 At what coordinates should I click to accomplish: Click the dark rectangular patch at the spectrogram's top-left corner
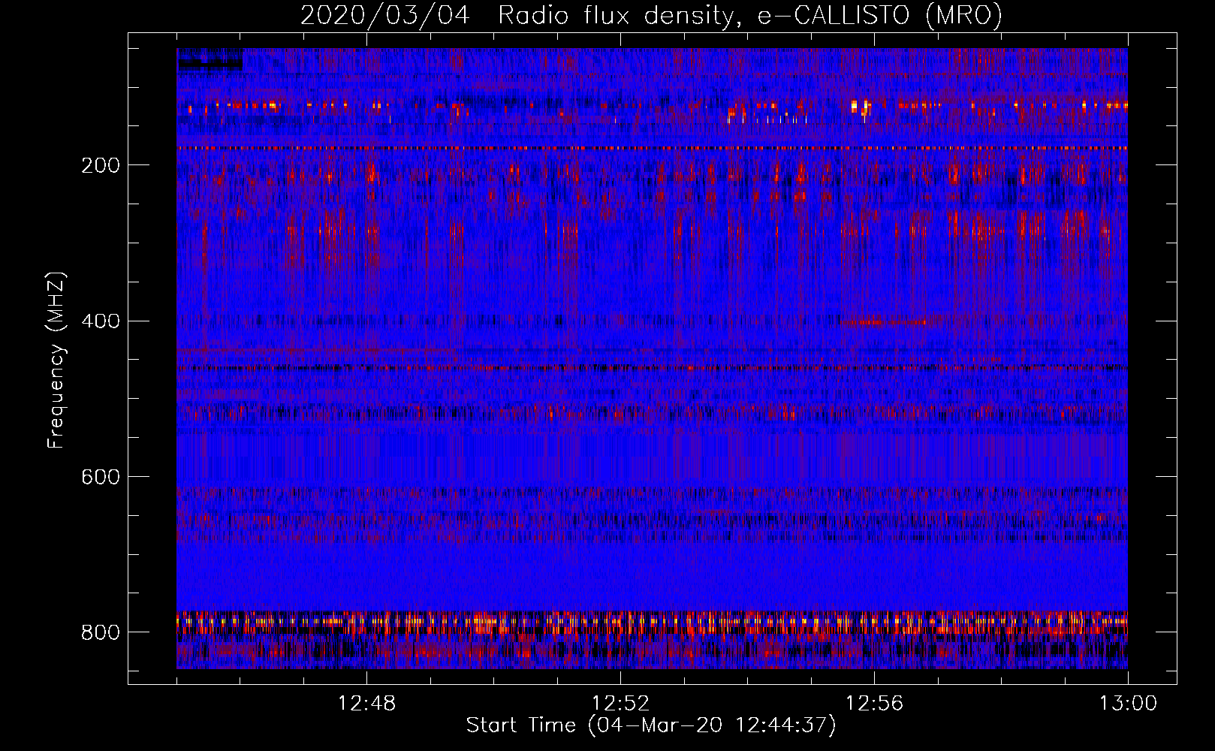point(210,59)
